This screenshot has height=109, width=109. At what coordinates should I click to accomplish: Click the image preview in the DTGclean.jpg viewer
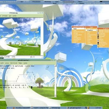click(x=20, y=37)
